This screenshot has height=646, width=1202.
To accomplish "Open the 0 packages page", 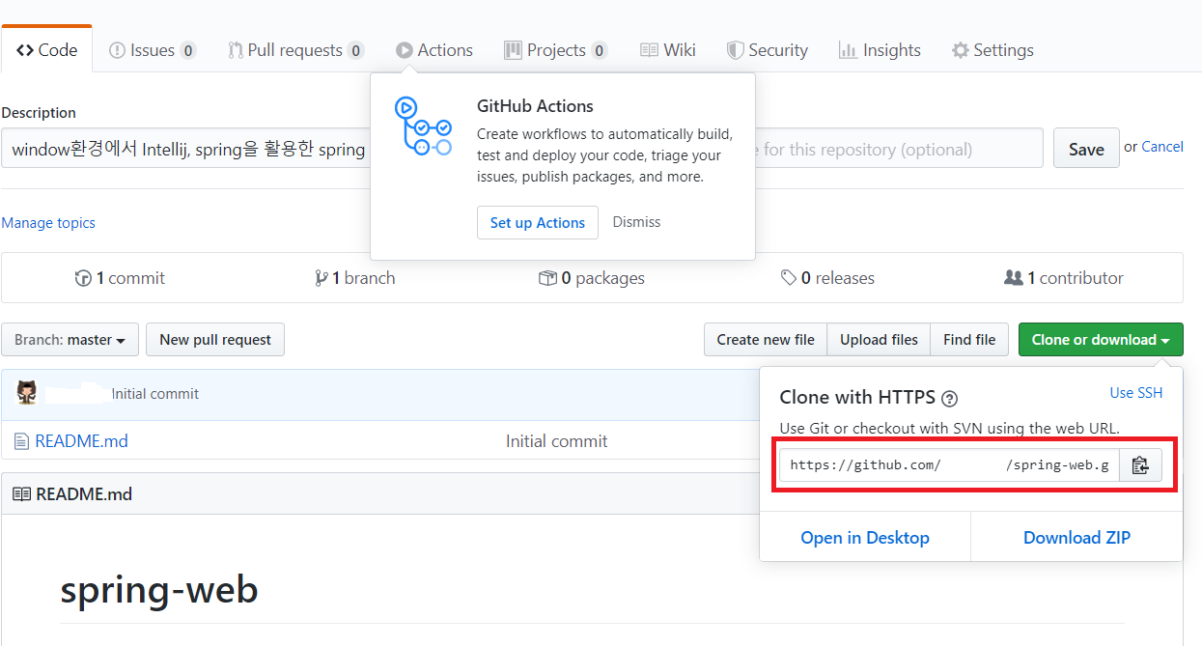I will coord(591,278).
